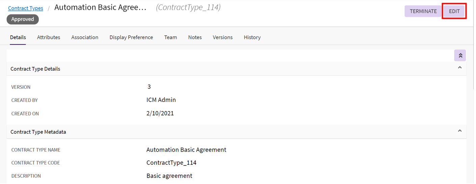Show the History tab

pos(252,37)
